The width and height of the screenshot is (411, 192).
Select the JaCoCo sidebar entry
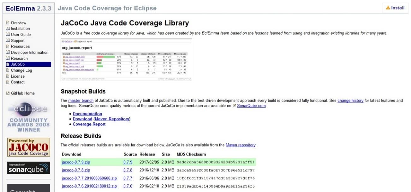(x=28, y=65)
